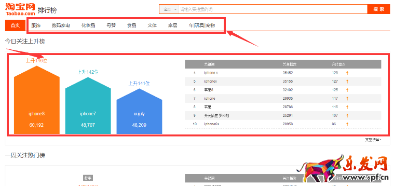394x188 pixels.
Task: Click the 48,209 value on uujuly bar
Action: click(139, 125)
